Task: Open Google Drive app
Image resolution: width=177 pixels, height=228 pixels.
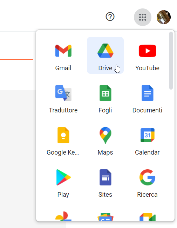Action: click(x=105, y=55)
